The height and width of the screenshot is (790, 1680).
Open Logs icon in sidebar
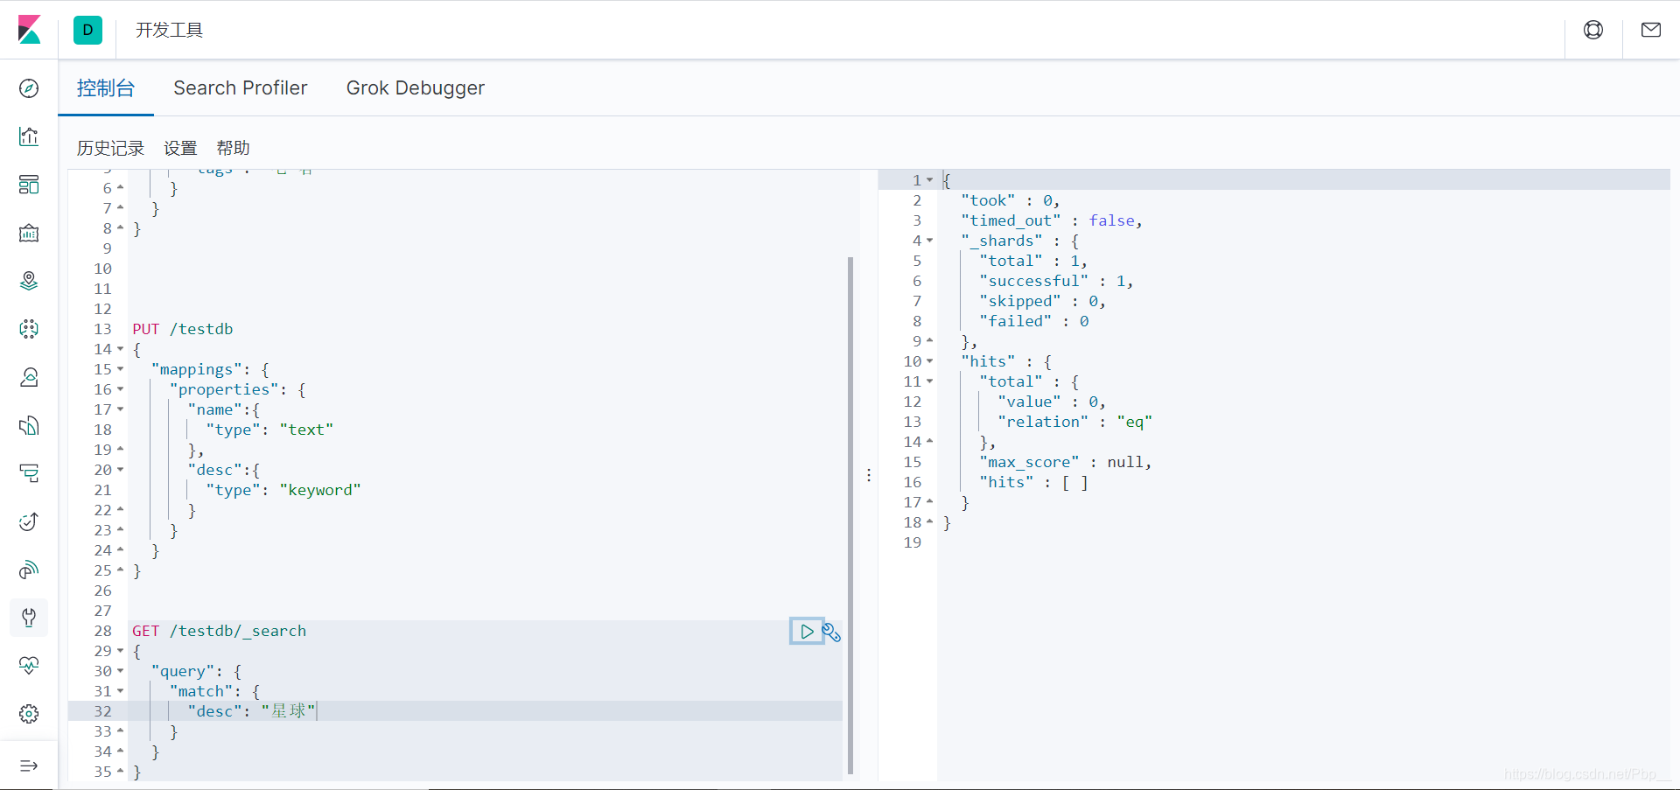coord(29,425)
